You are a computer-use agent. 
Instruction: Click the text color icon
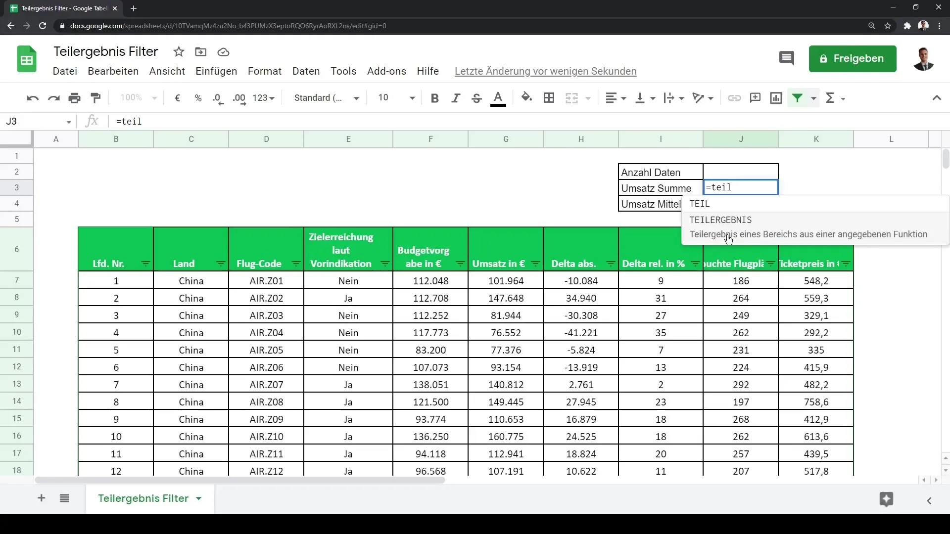coord(498,98)
